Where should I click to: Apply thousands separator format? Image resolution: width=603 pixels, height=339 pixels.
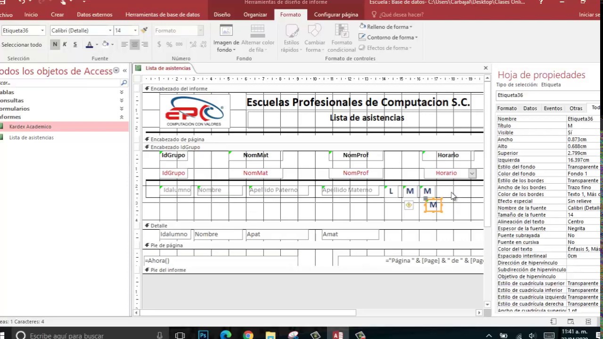pos(179,44)
